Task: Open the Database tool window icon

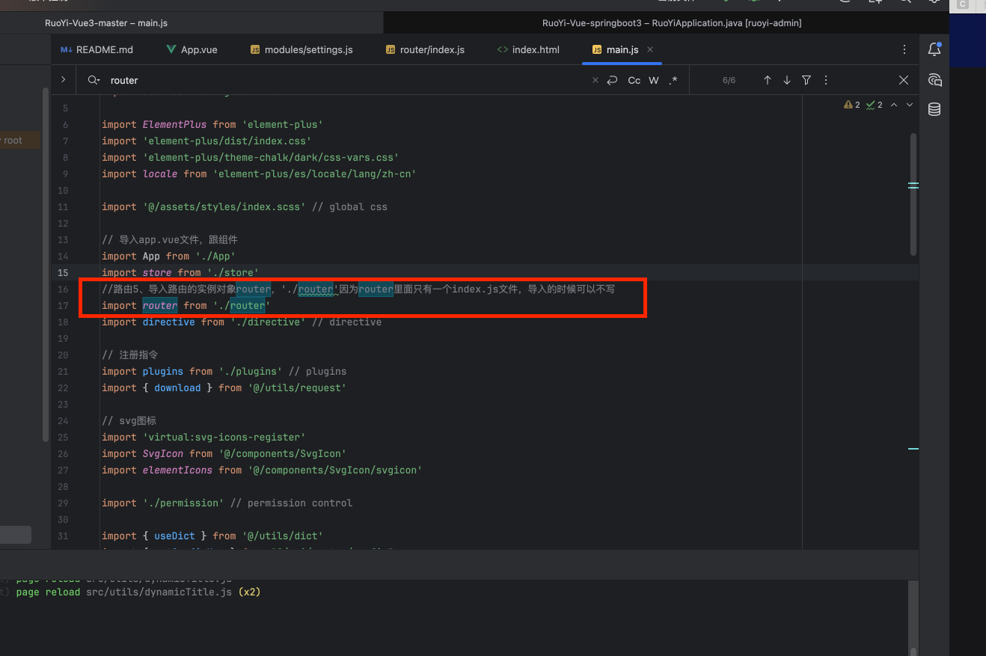Action: coord(934,110)
